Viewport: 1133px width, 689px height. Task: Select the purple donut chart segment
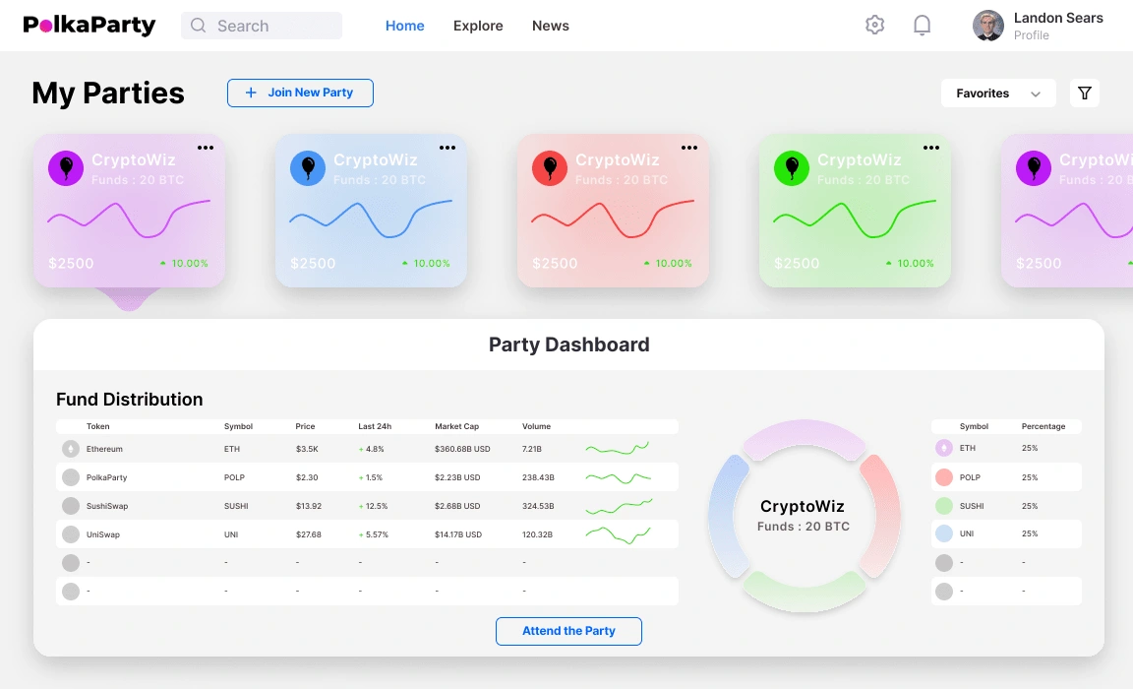(804, 434)
